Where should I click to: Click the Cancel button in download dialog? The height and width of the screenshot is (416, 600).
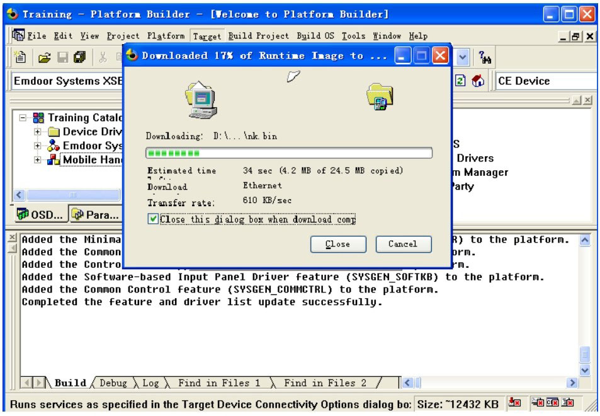coord(404,244)
